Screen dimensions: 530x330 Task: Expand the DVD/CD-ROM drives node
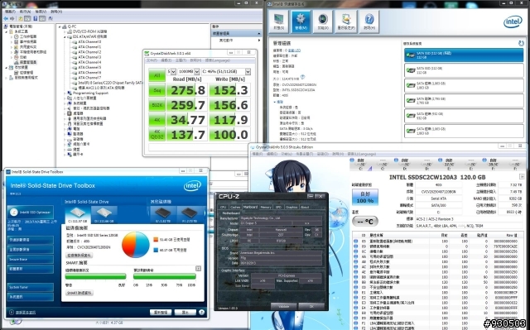[65, 31]
